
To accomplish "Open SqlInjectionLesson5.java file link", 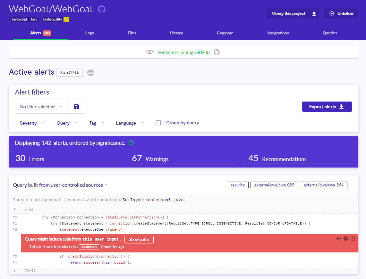I will click(x=153, y=200).
